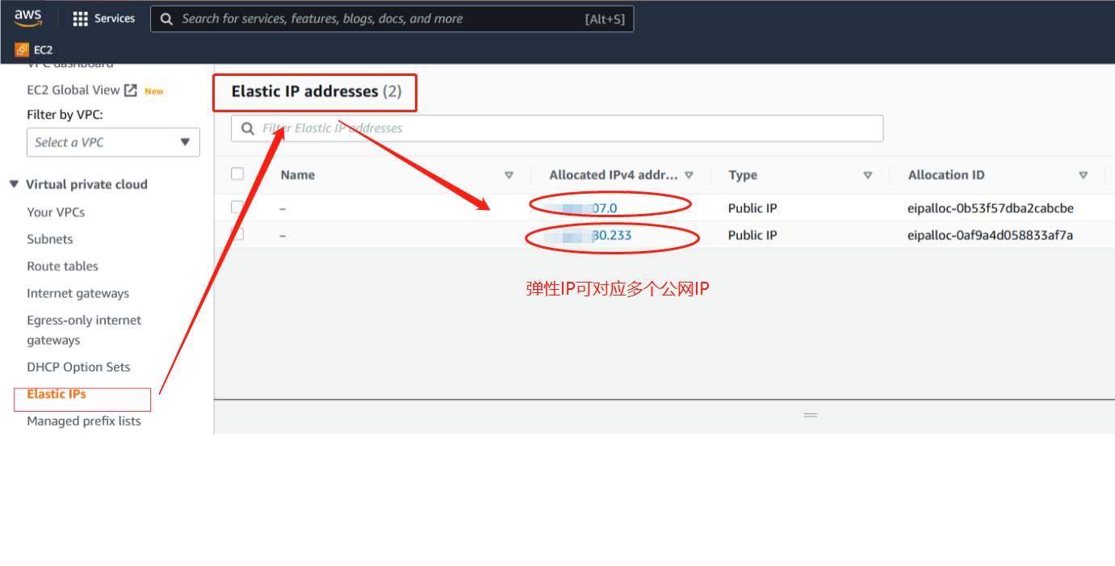Screen dimensions: 1115x566
Task: Click allocation ID eipalloc-0b53f57dba2cabcbe
Action: click(x=991, y=208)
